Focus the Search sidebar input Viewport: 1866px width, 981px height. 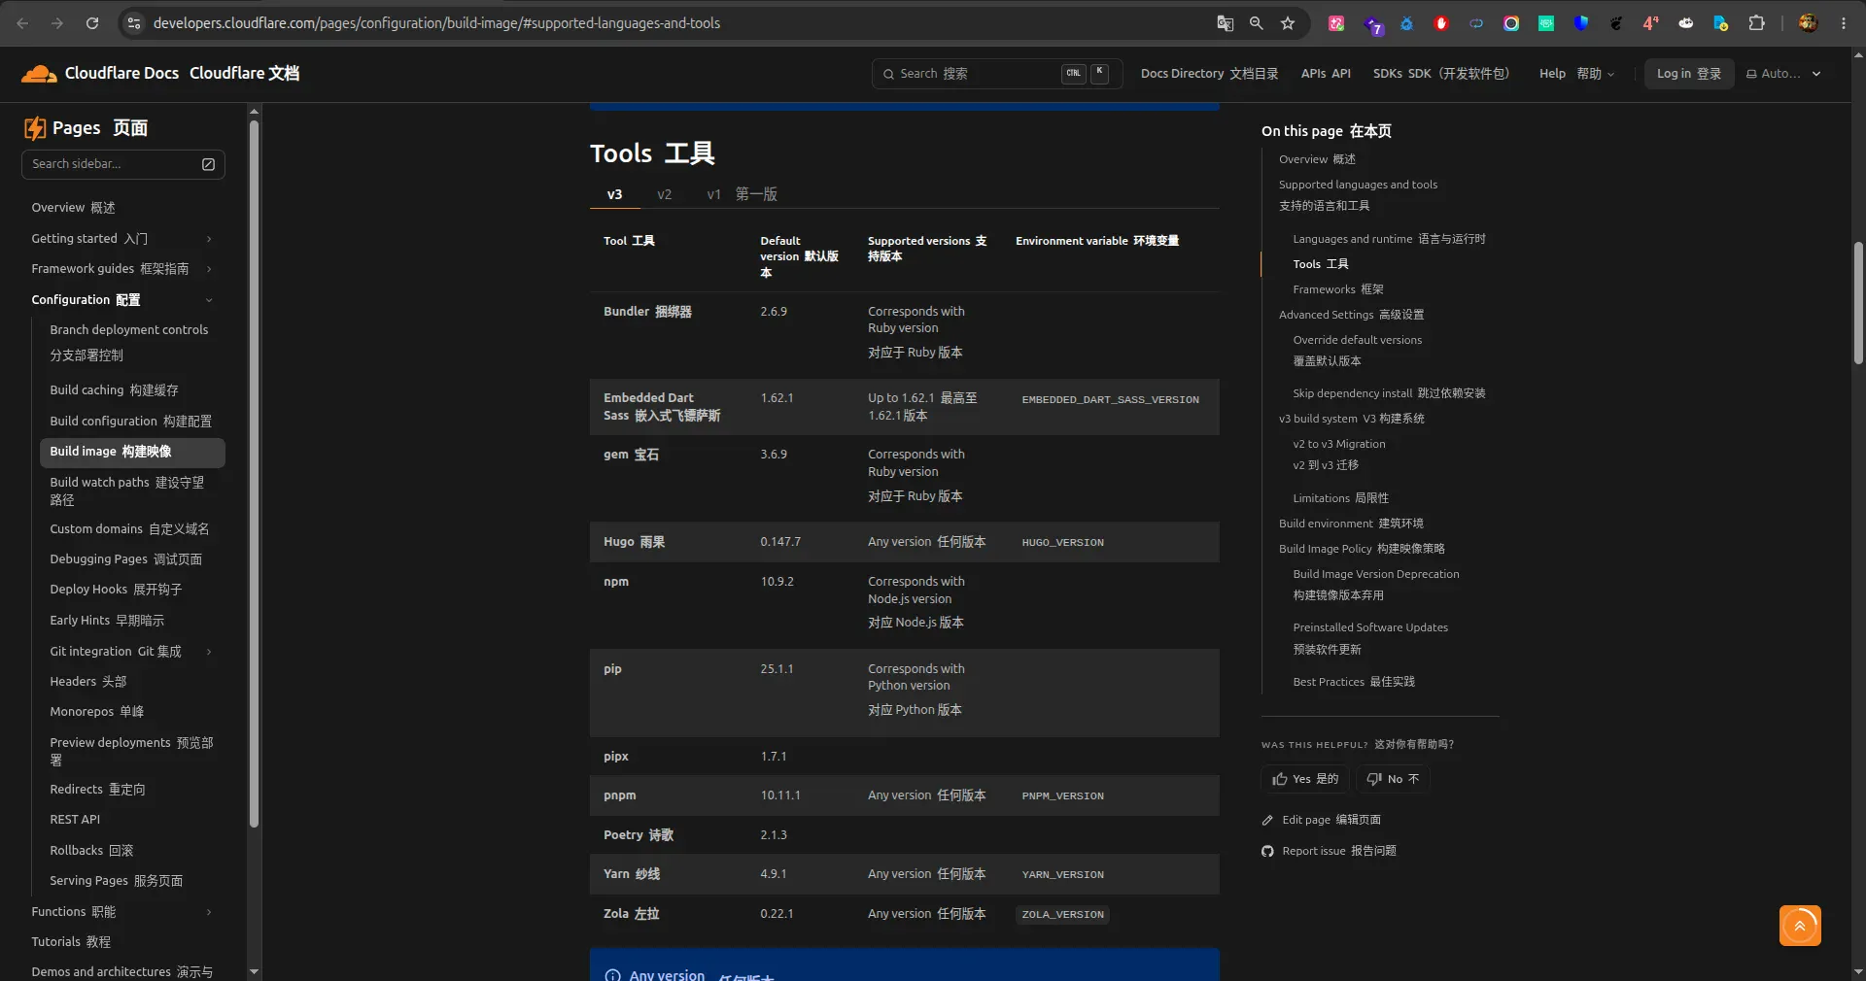pos(123,164)
